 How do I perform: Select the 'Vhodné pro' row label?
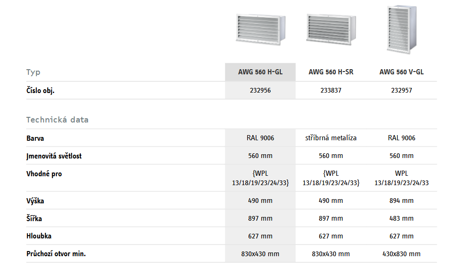[x=44, y=174]
